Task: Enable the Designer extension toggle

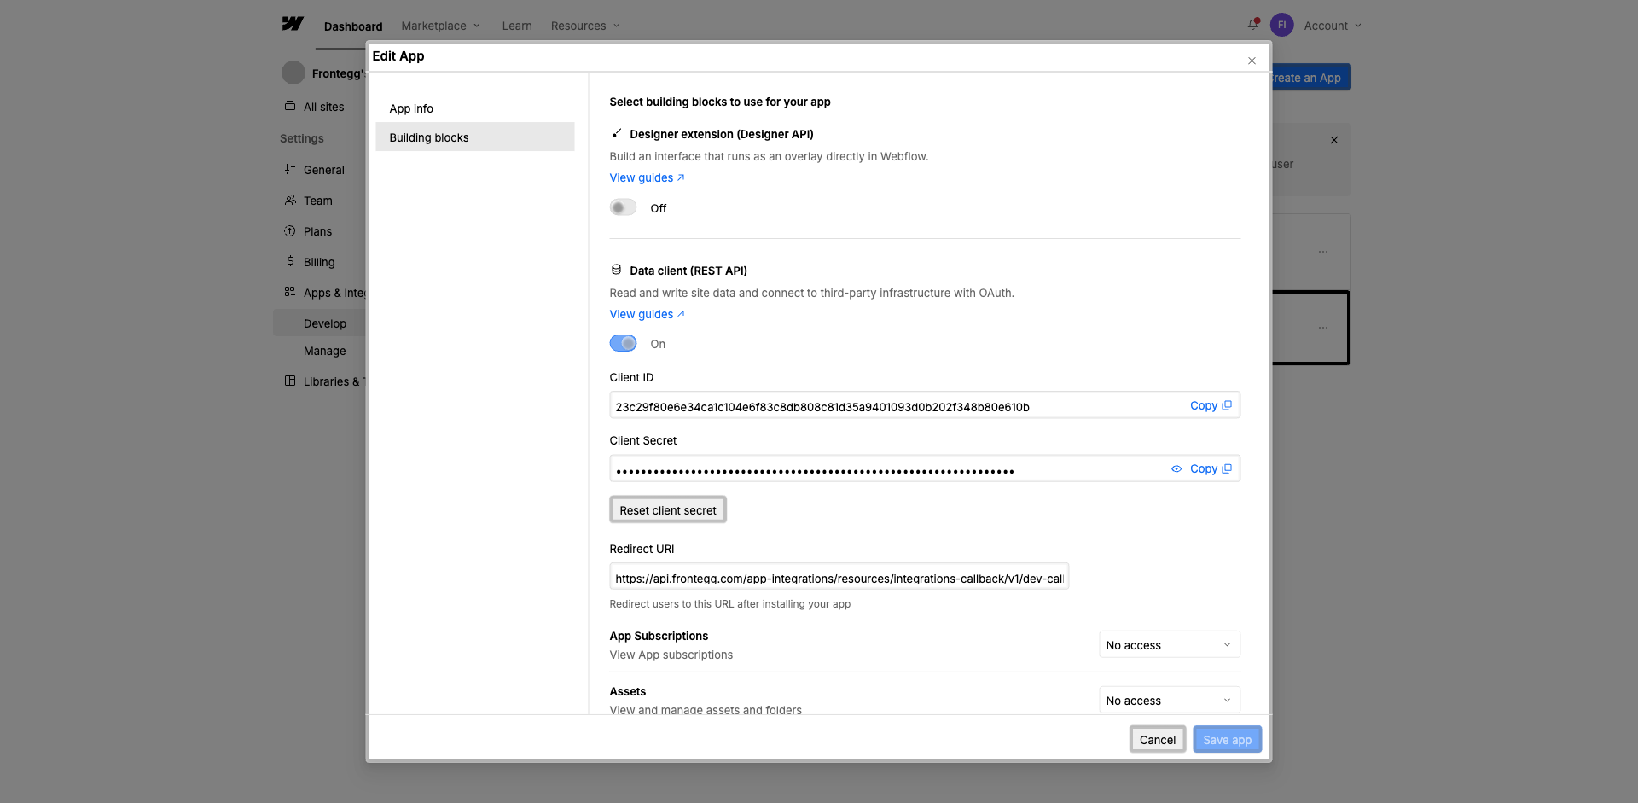Action: pos(623,207)
